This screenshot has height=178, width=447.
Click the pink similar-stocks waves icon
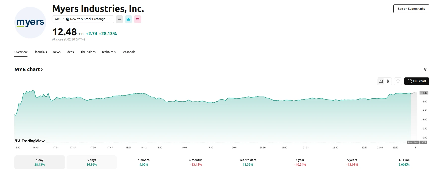[137, 19]
